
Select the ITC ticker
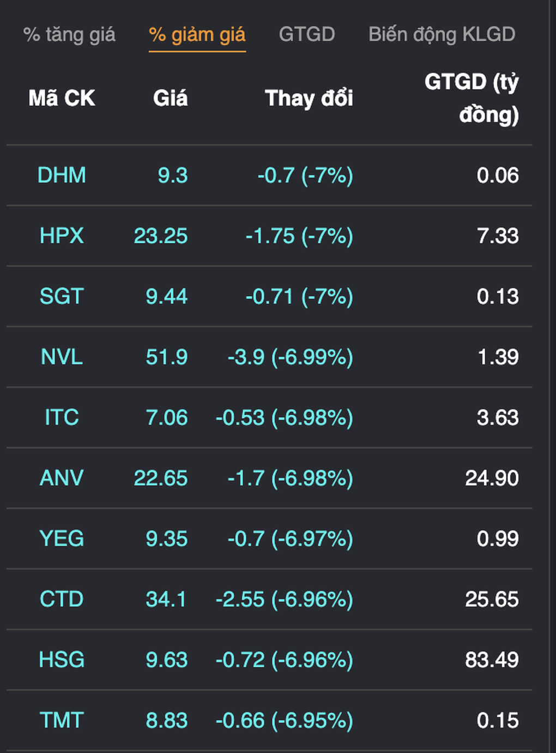(x=62, y=417)
